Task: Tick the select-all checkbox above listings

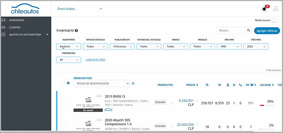Action: point(63,83)
